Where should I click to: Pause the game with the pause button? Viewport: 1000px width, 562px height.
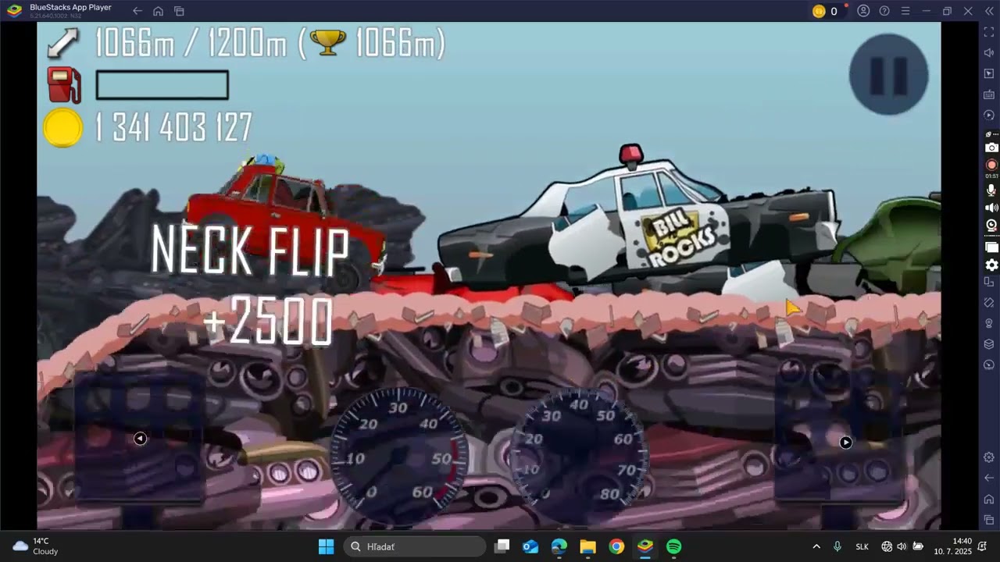[x=888, y=76]
